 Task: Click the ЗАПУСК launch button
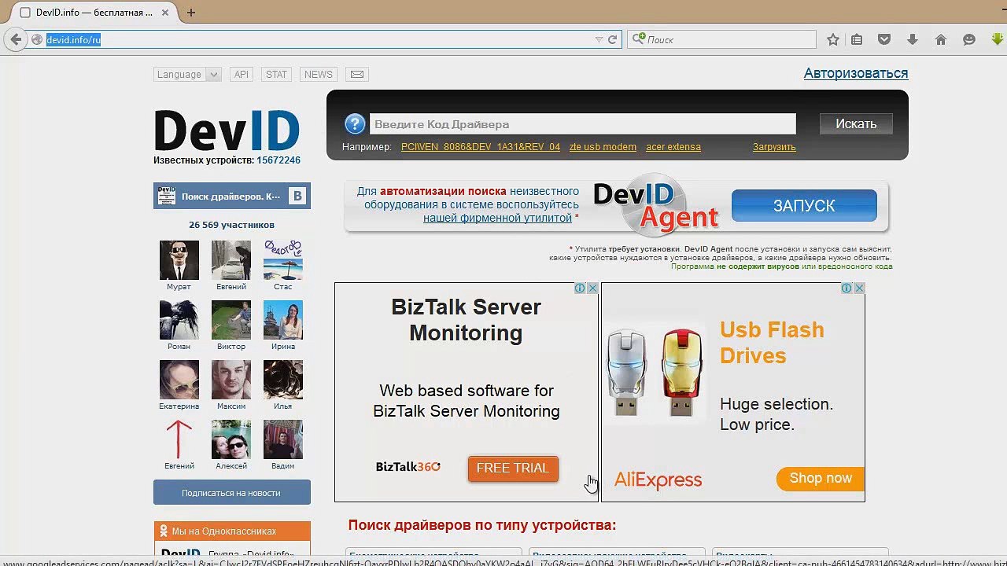[x=804, y=205]
